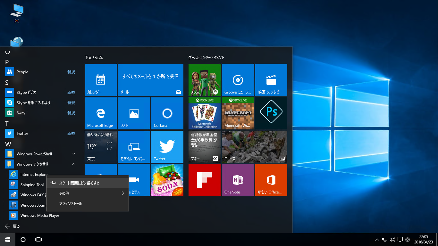Launch the Microsoft Solitaire Collection tile
438x246 pixels.
point(205,113)
